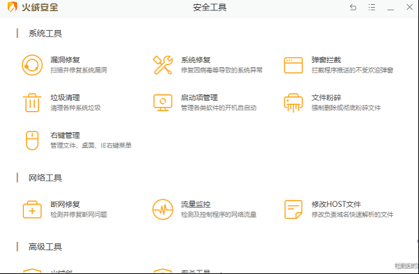
Task: Click description 管理文件、桌面、IE右键菜单
Action: pyautogui.click(x=91, y=145)
